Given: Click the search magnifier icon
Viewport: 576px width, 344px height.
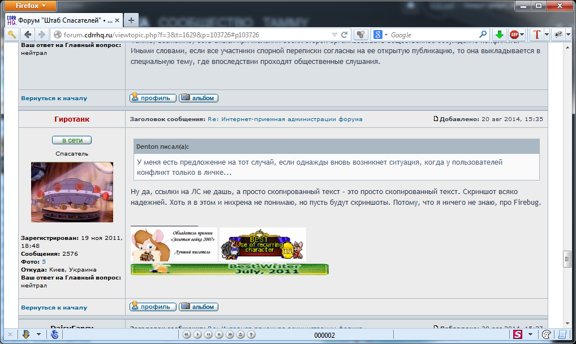Looking at the screenshot, I should 483,35.
